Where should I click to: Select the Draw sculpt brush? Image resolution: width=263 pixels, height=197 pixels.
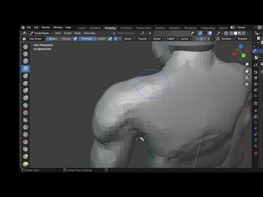click(x=25, y=47)
